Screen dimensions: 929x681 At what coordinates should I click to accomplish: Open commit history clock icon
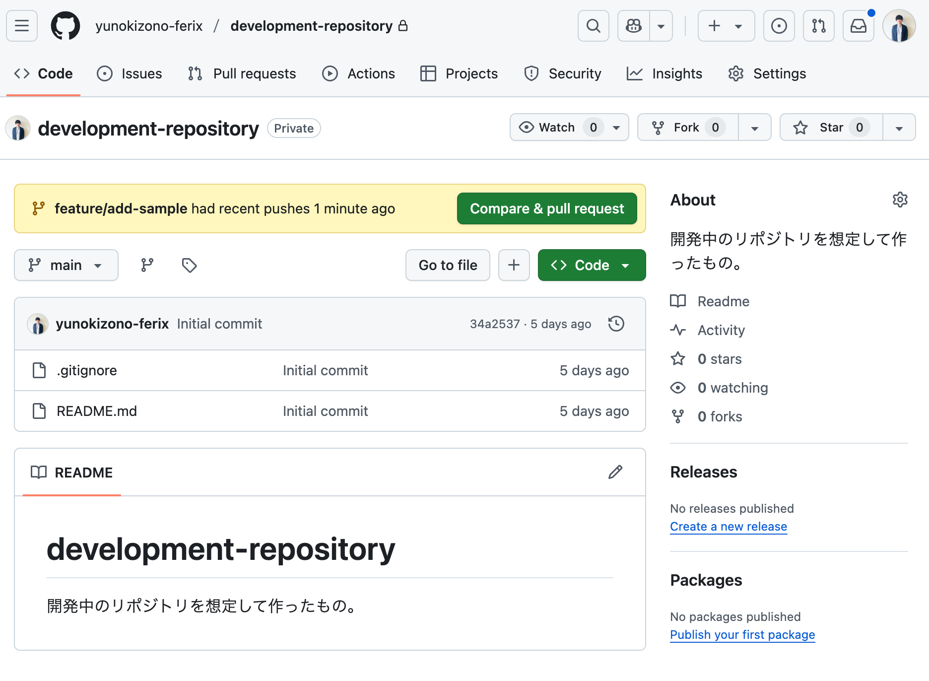616,324
